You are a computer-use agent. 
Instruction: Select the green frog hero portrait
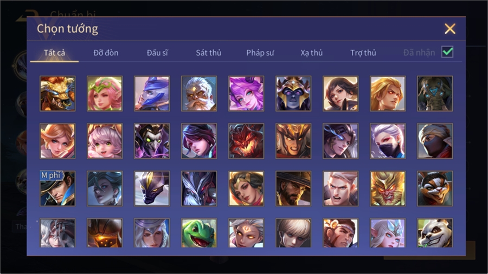(x=199, y=233)
